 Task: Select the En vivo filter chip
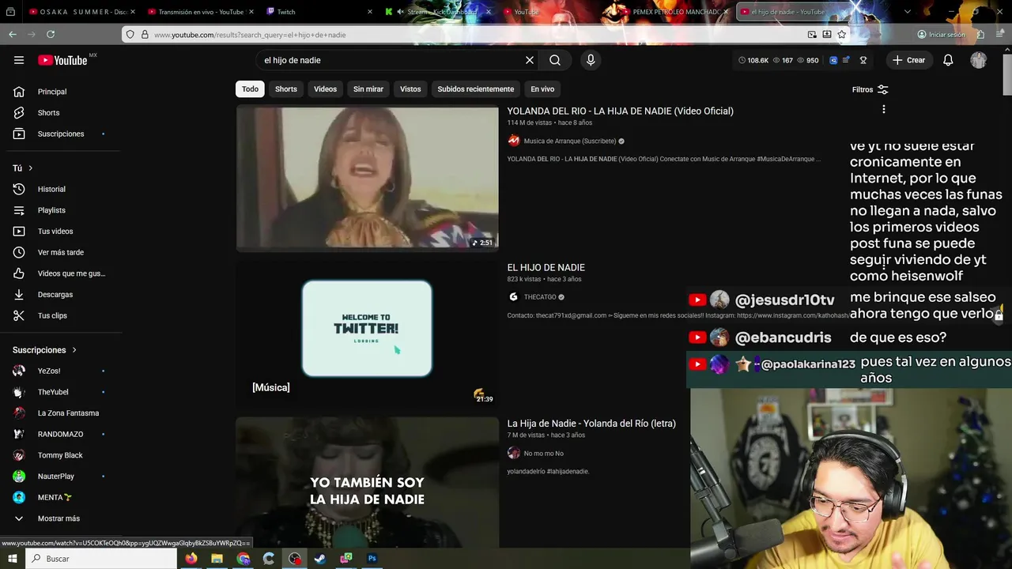click(x=542, y=89)
